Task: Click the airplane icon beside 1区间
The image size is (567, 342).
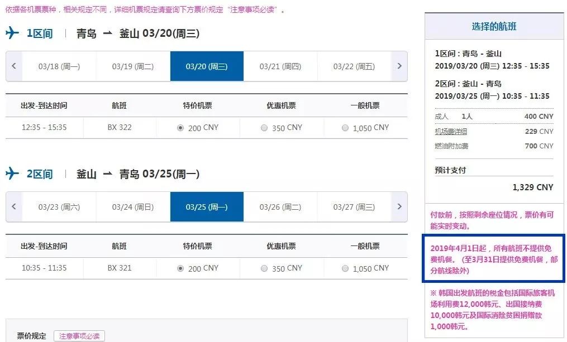Action: pyautogui.click(x=12, y=33)
